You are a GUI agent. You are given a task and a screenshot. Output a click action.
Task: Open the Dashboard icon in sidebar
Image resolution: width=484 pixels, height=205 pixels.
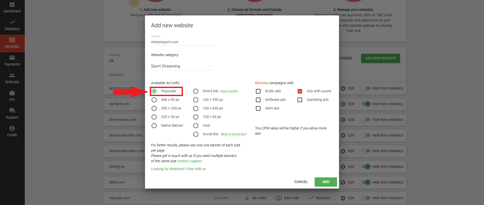click(x=12, y=5)
